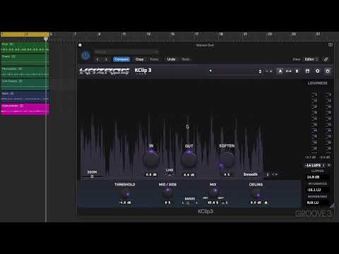Click the MOMENTARY N/A LU readout
This screenshot has height=254, width=339.
pos(317,202)
